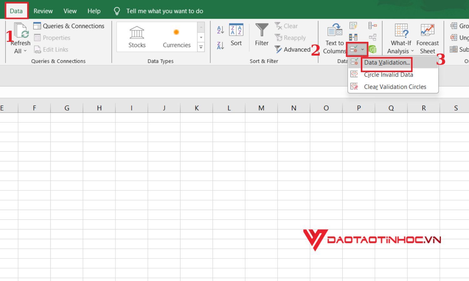The height and width of the screenshot is (281, 469).
Task: Click the Tell me search field
Action: (x=165, y=11)
